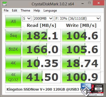Expand the 2000MB test size dropdown
Image resolution: width=106 pixels, height=97 pixels.
pyautogui.click(x=43, y=18)
